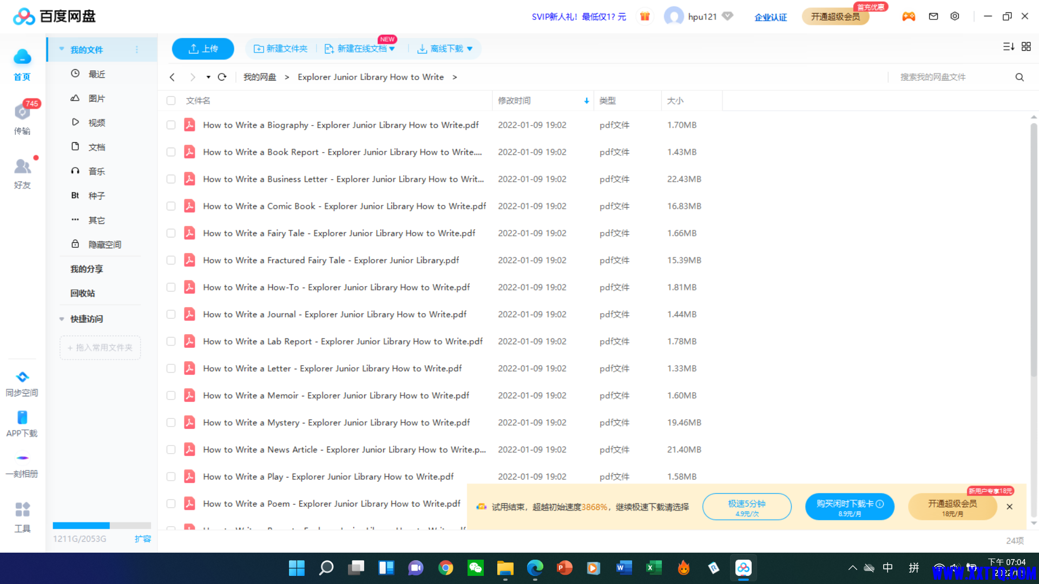Screen dimensions: 1039x584
Task: Open 回收站 recycle bin
Action: click(83, 293)
